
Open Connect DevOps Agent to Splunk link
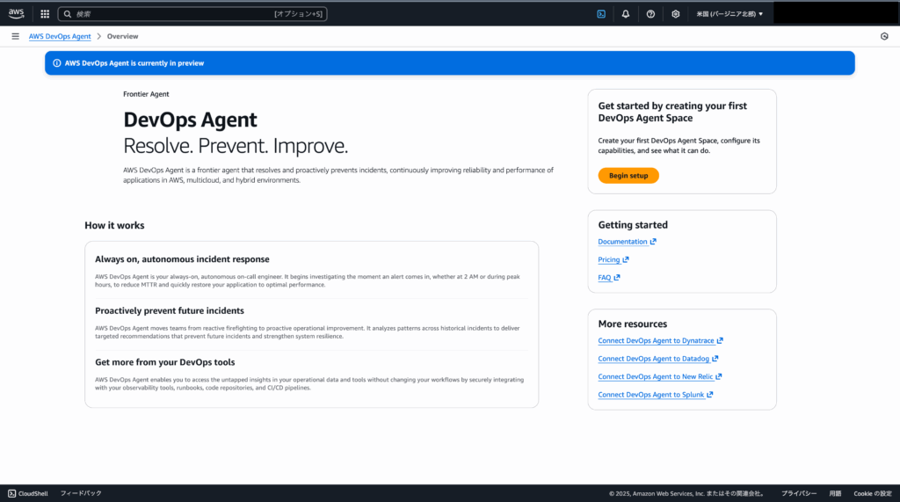pos(651,395)
